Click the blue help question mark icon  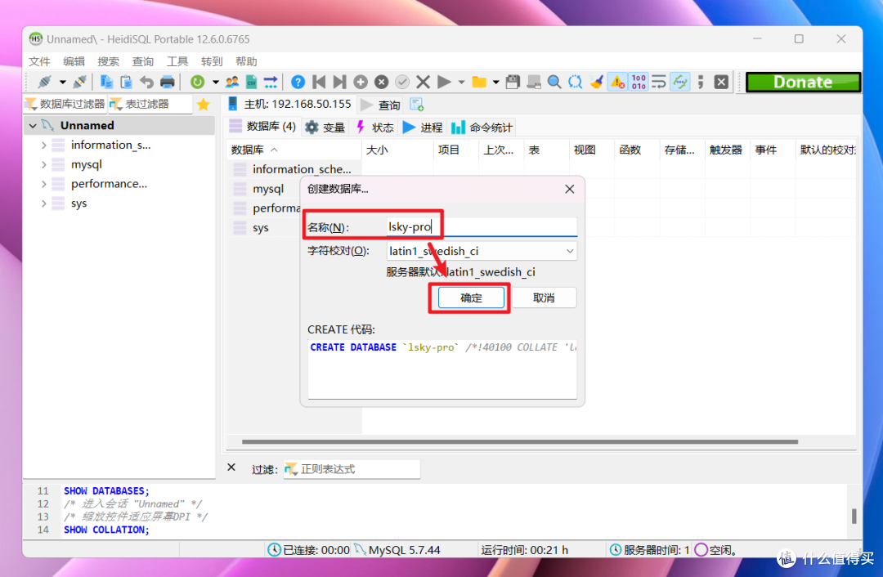[298, 83]
